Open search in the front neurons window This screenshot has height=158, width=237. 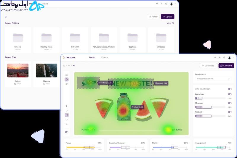[x=215, y=57]
